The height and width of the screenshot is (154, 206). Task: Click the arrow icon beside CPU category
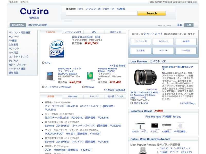click(43, 63)
